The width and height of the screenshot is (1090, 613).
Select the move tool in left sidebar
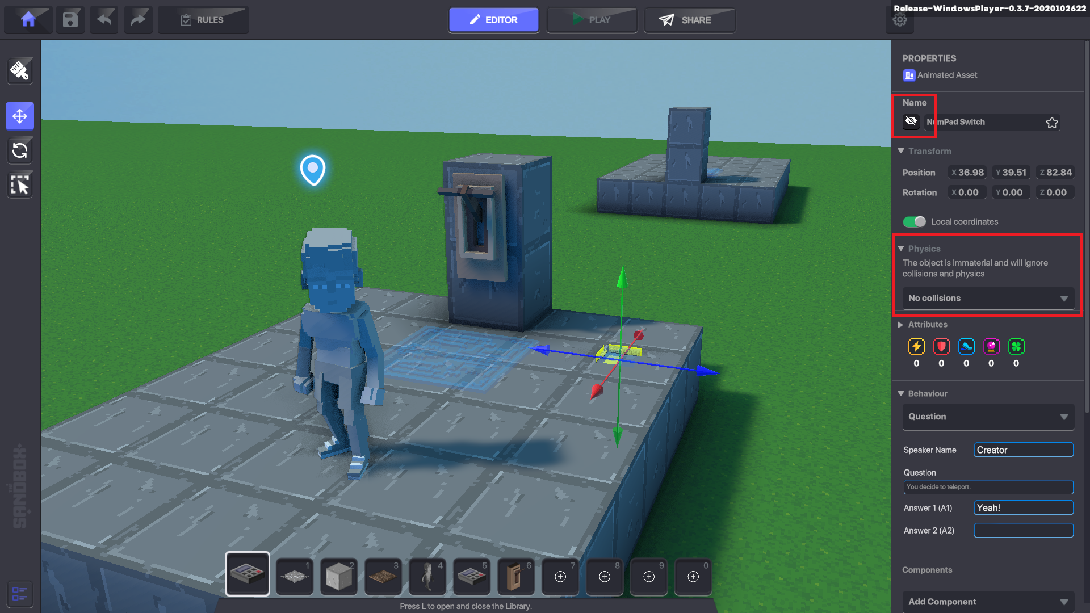click(20, 116)
